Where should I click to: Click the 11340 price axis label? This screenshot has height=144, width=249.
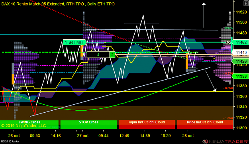[241, 107]
